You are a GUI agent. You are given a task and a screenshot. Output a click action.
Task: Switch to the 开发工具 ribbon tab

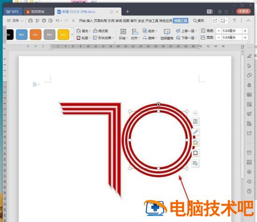[x=152, y=21]
